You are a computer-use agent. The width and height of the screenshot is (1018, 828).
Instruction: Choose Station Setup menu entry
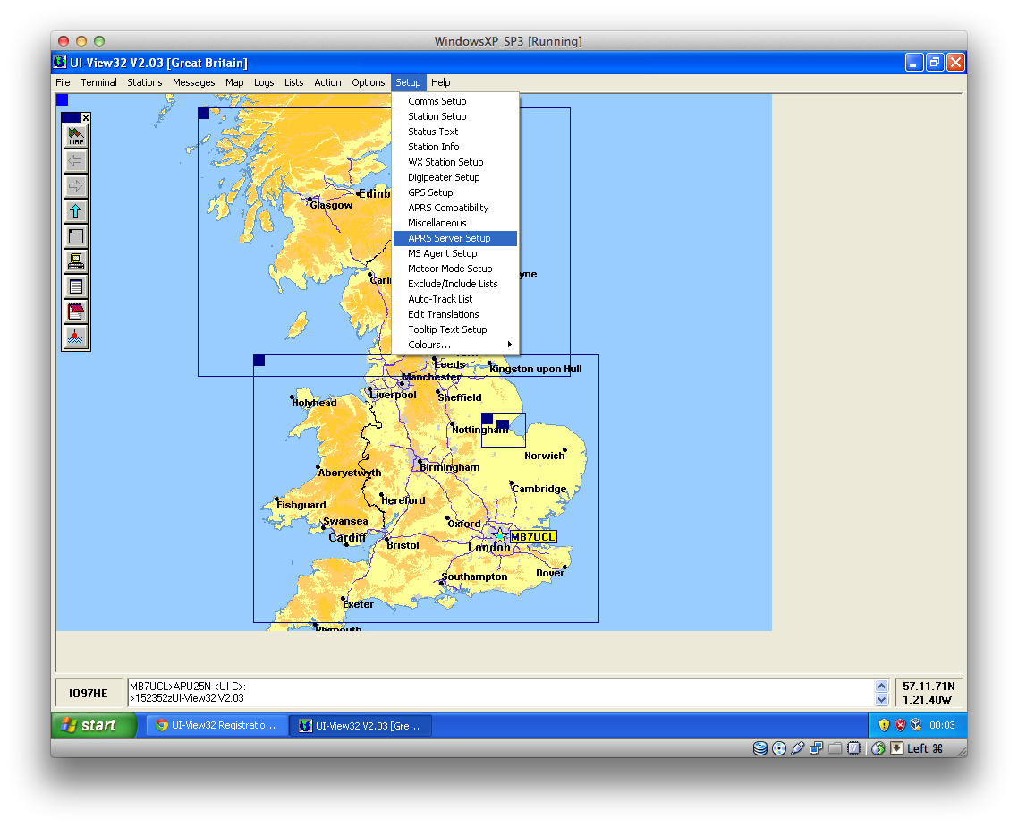coord(455,116)
